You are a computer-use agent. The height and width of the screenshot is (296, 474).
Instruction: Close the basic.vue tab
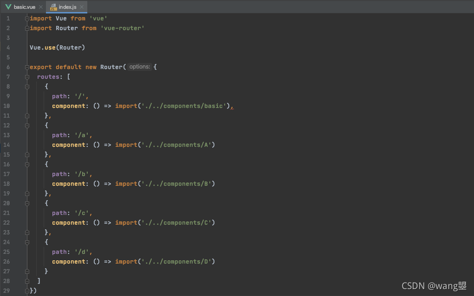click(41, 7)
